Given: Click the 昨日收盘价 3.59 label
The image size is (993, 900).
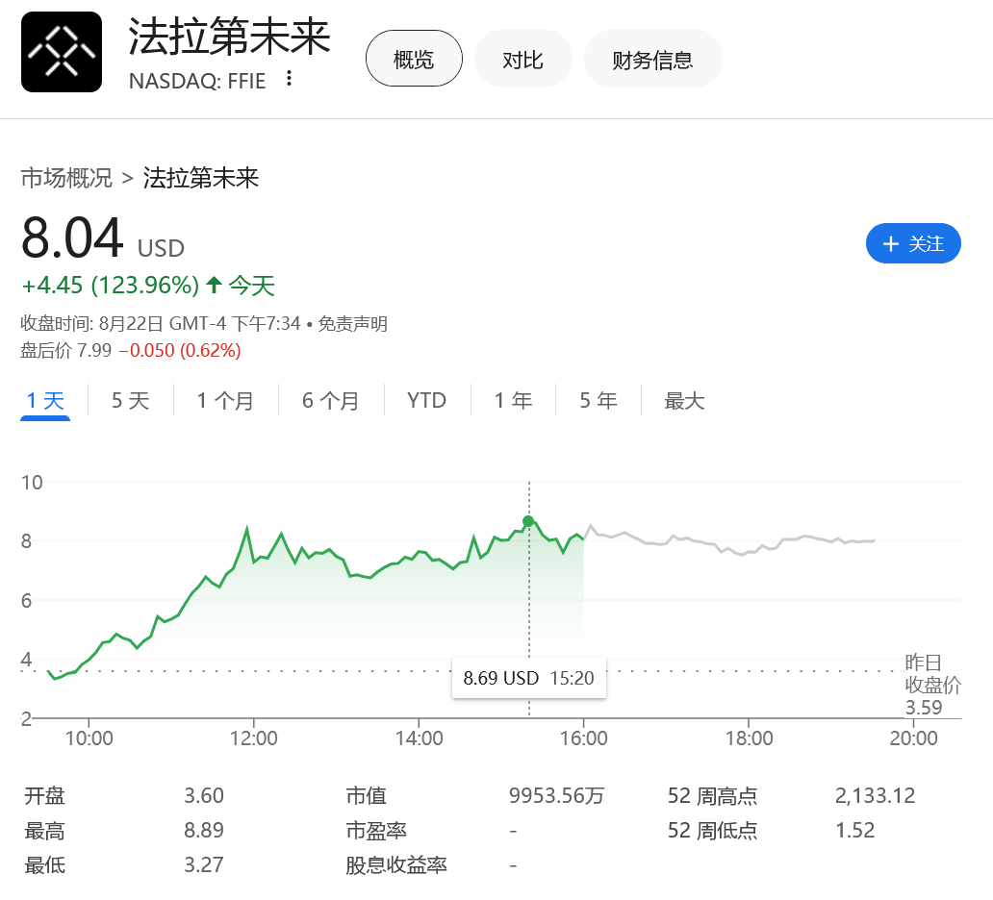Looking at the screenshot, I should coord(932,685).
